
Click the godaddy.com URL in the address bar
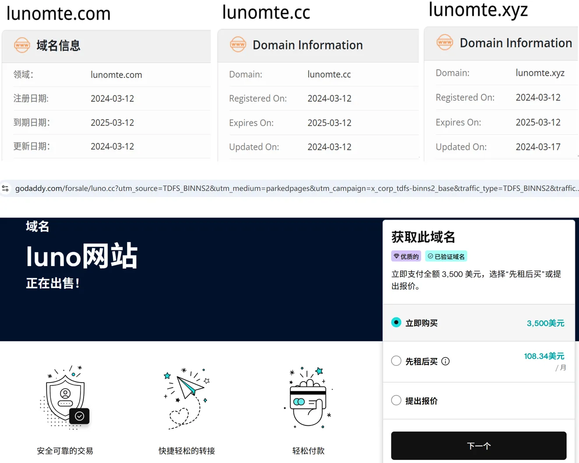click(297, 188)
